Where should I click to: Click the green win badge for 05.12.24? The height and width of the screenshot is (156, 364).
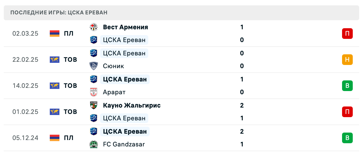[347, 138]
